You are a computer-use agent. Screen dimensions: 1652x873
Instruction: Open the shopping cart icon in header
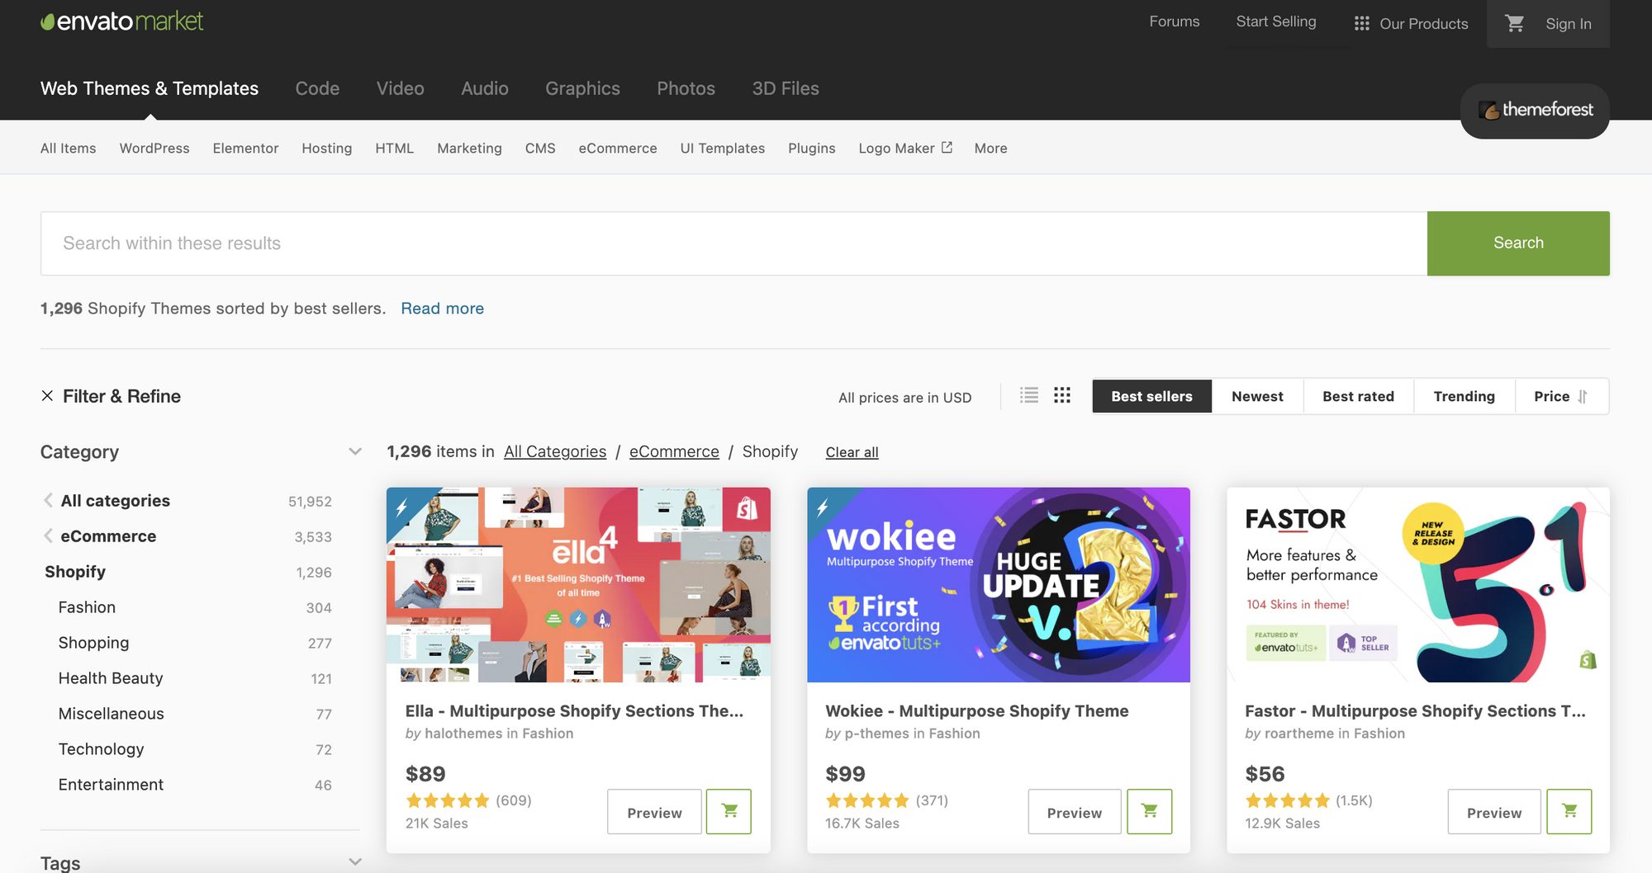1515,24
